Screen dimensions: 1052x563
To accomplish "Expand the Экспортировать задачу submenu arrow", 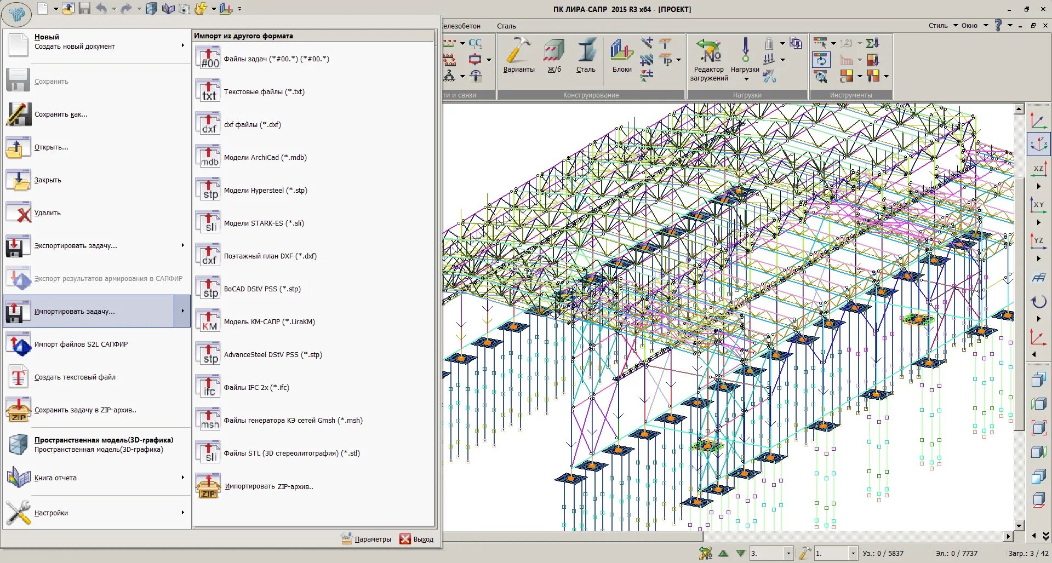I will point(183,245).
